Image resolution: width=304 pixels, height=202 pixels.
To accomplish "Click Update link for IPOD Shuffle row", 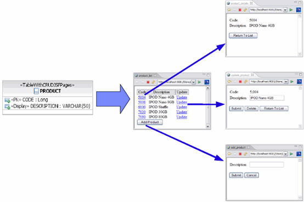I will [182, 107].
